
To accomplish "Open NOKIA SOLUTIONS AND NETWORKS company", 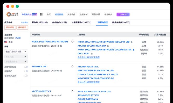I will pyautogui.click(x=50, y=42).
